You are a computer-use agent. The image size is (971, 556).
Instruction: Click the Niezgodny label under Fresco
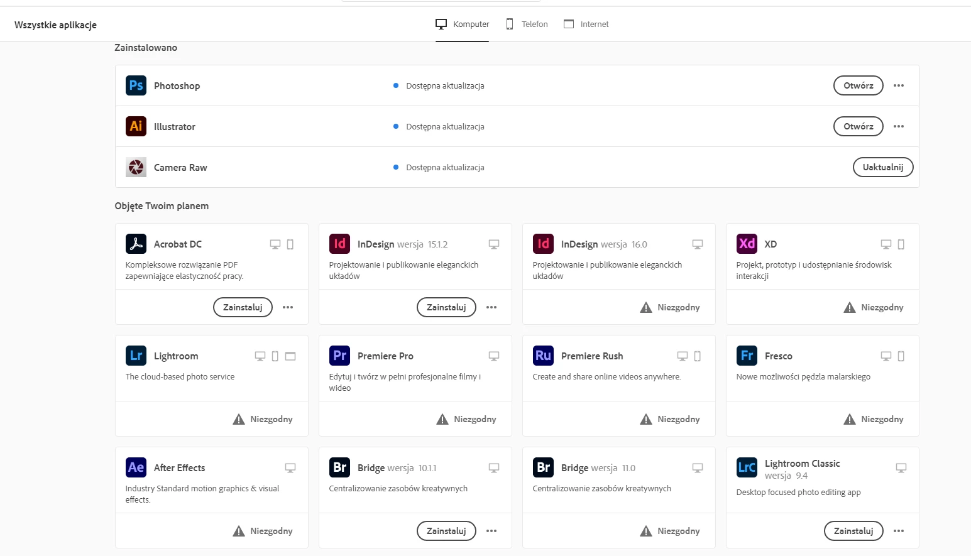click(882, 419)
